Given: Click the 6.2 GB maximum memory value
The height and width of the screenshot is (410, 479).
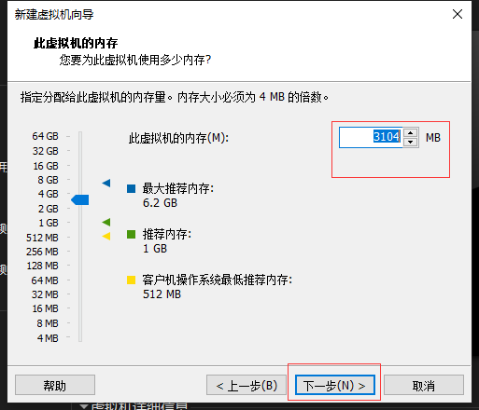Looking at the screenshot, I should (160, 203).
